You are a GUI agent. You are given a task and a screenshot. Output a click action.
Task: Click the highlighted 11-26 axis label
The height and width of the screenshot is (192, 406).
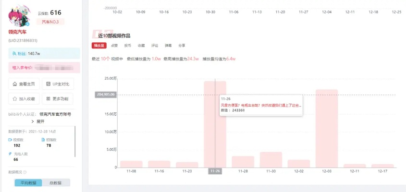215,171
